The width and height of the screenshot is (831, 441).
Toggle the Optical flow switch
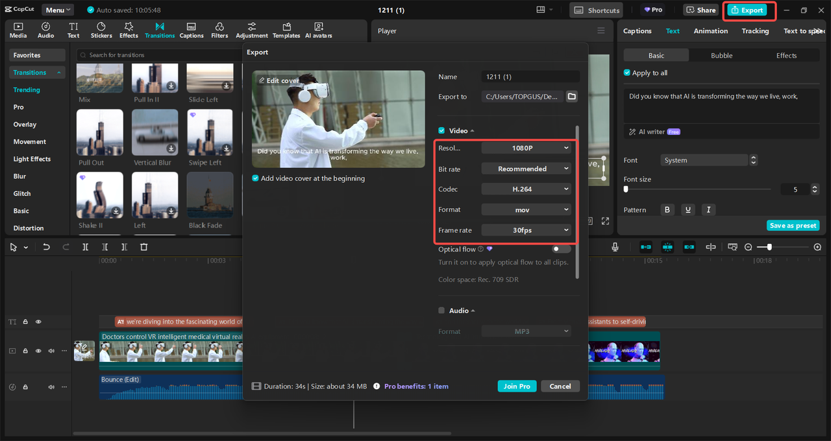tap(561, 249)
